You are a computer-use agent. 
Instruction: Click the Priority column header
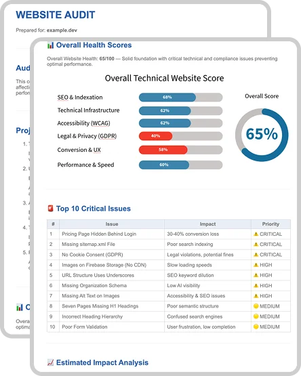point(270,224)
